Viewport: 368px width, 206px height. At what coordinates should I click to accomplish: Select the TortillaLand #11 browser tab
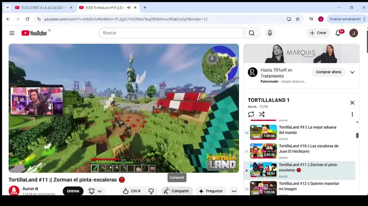[x=104, y=8]
